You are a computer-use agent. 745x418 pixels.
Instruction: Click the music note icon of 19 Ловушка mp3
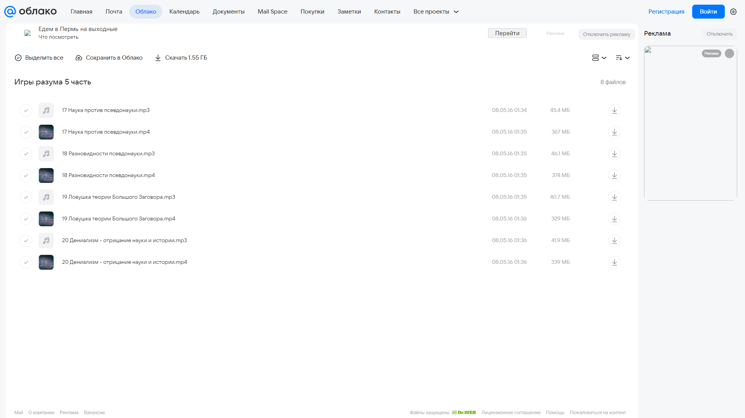coord(46,197)
